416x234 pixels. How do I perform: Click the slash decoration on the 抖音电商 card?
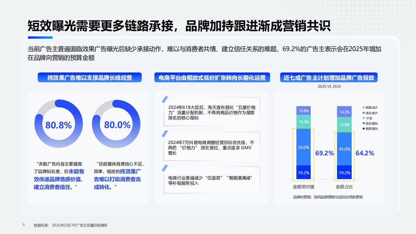coord(165,134)
